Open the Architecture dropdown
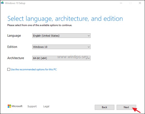This screenshot has width=145, height=114. click(61, 58)
